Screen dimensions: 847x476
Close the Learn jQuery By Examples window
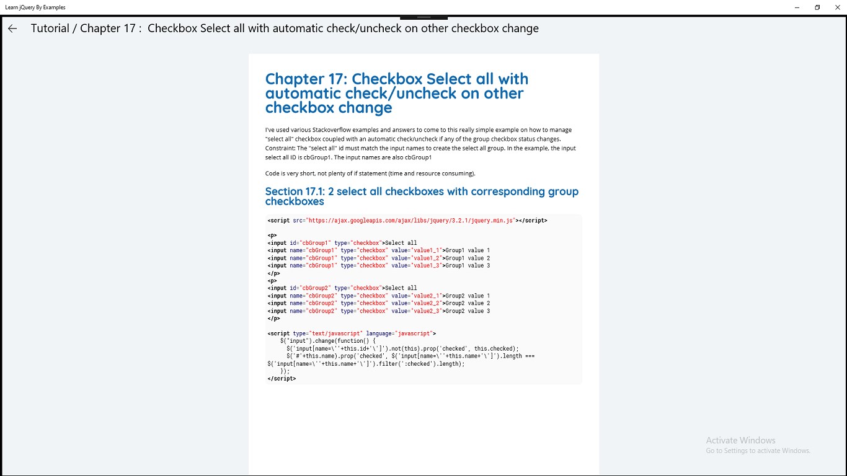(x=837, y=7)
